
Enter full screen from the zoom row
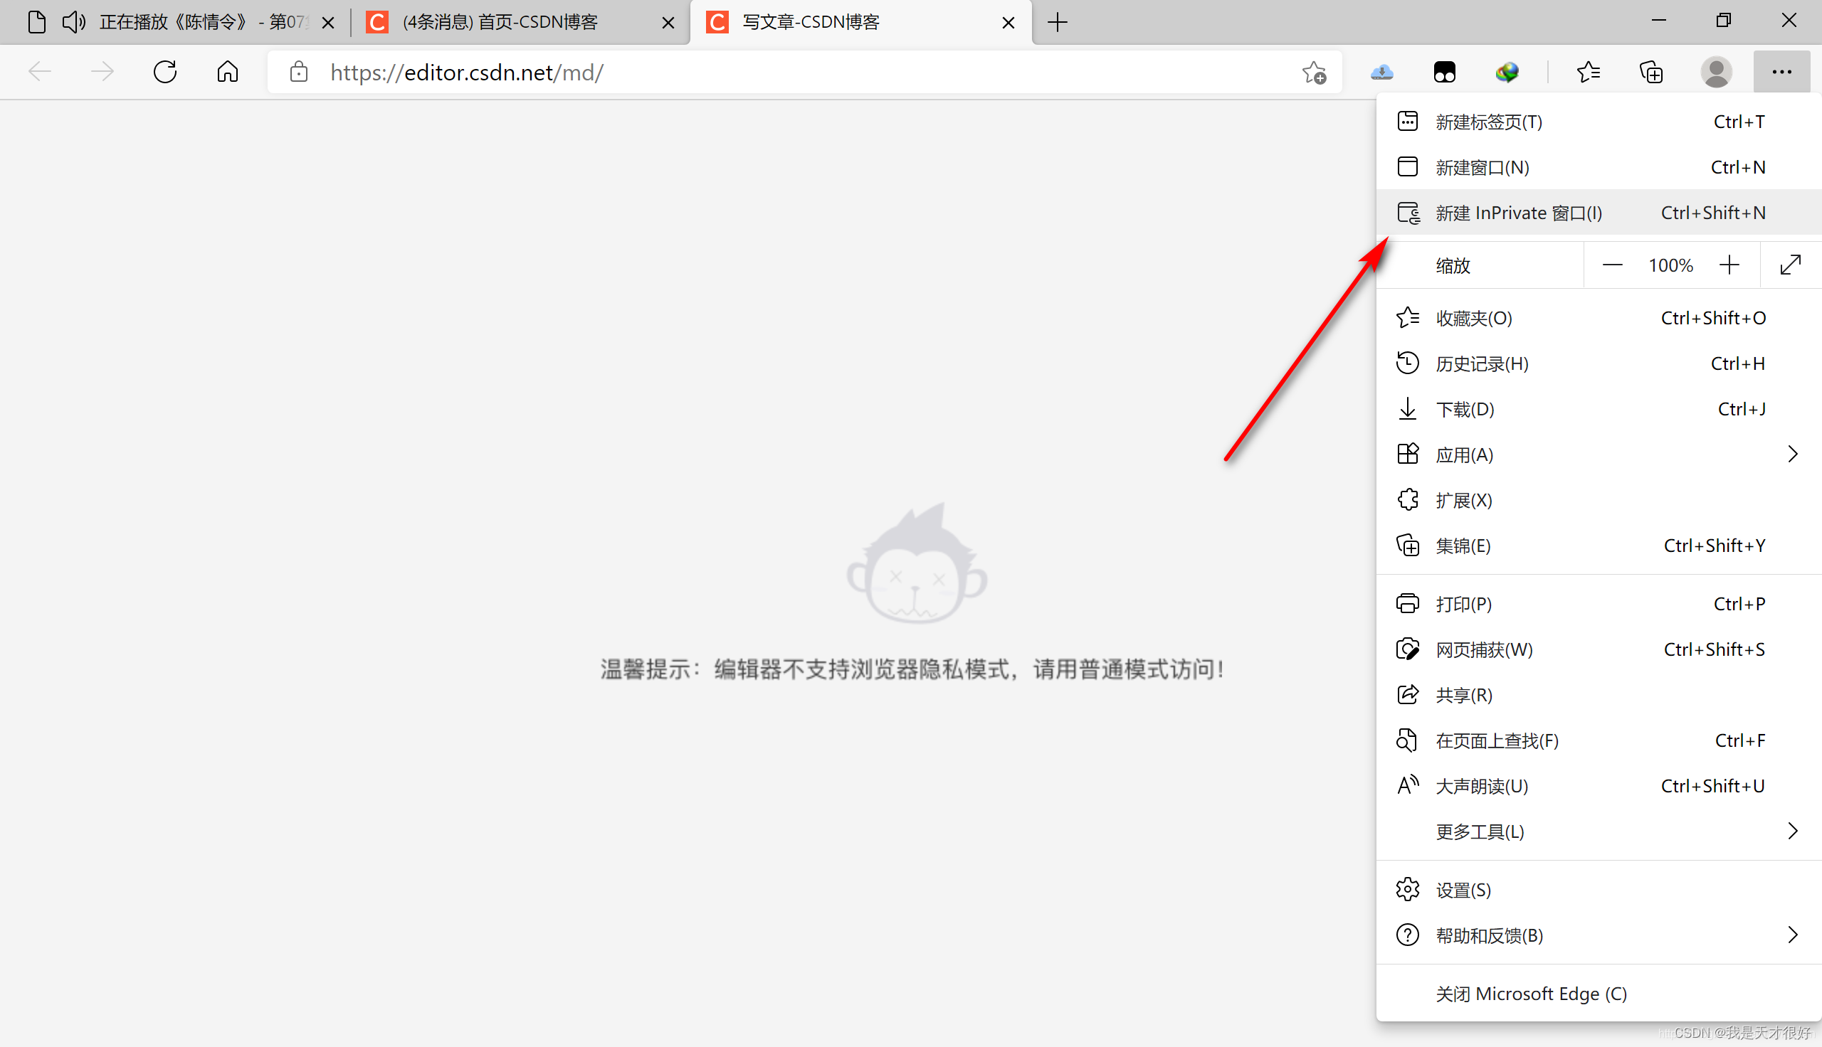1791,265
